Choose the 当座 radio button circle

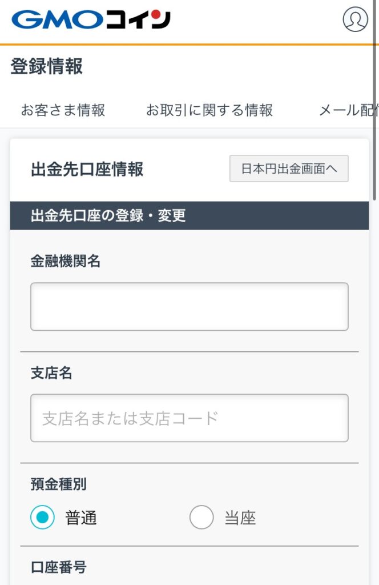tap(201, 518)
